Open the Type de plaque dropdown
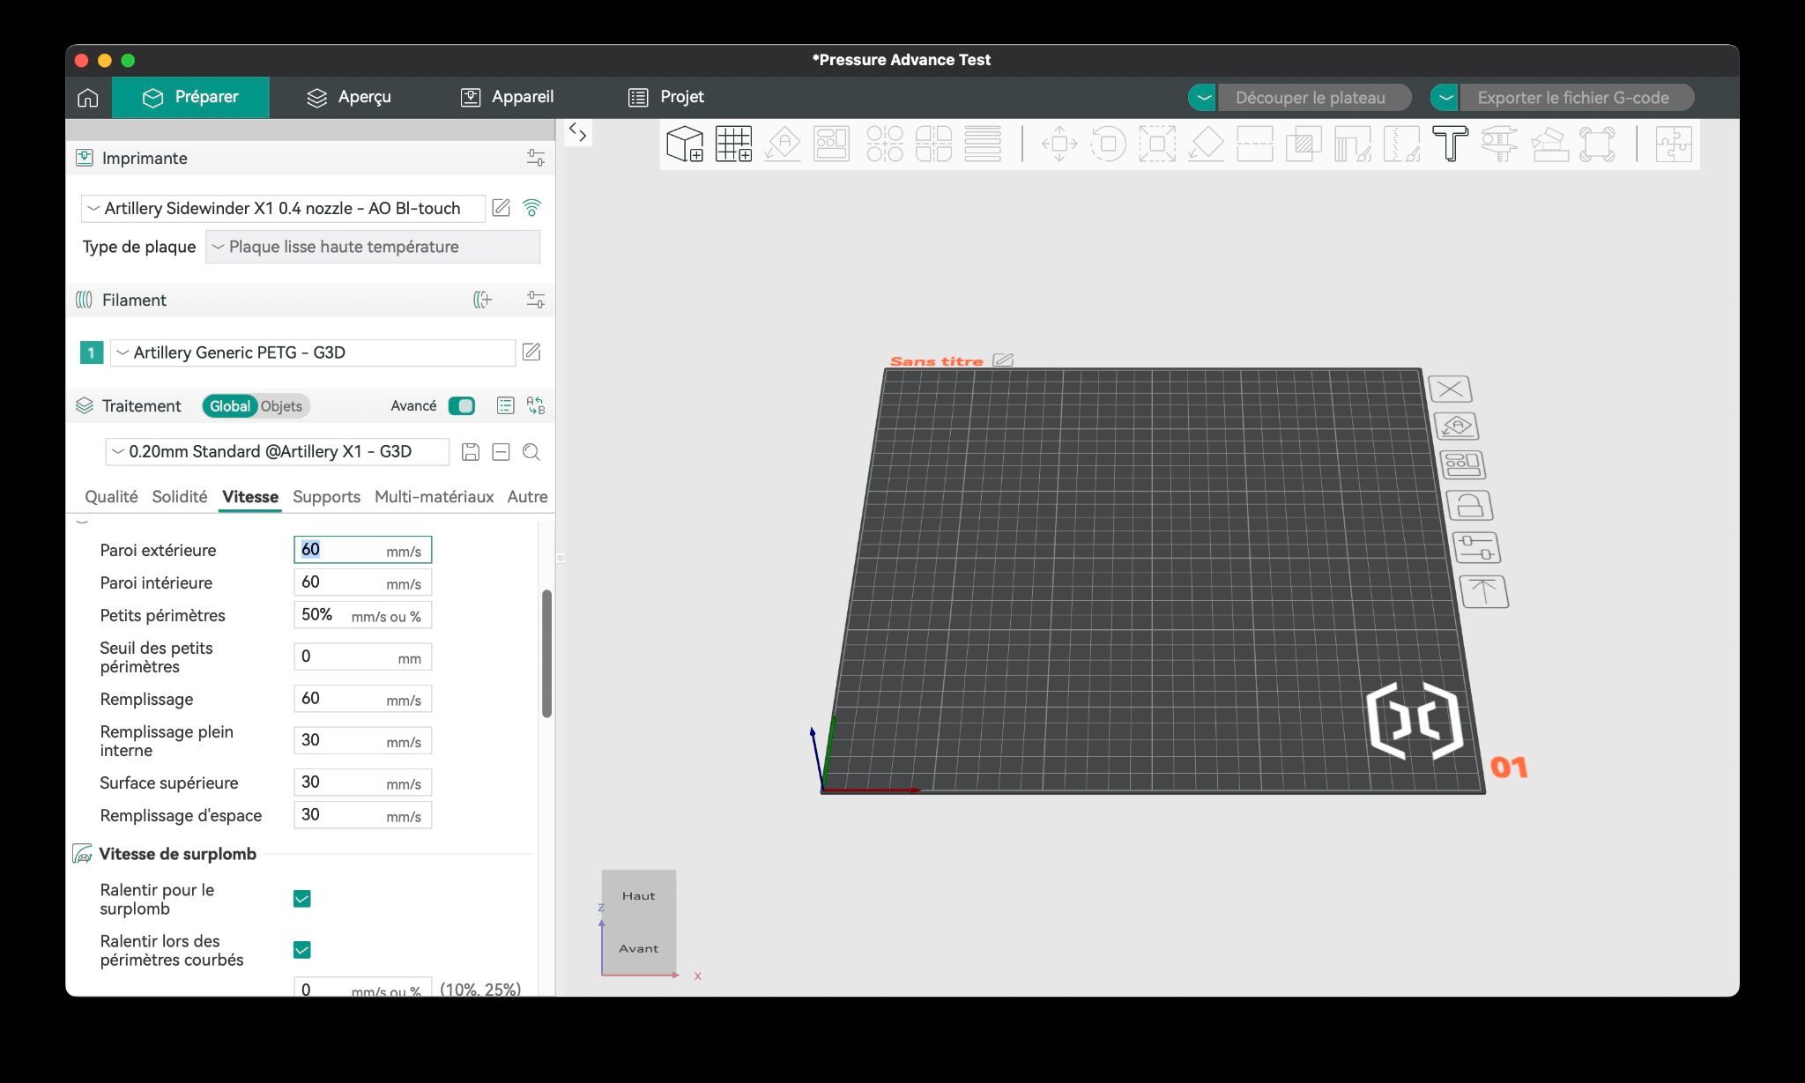The width and height of the screenshot is (1805, 1083). click(373, 247)
